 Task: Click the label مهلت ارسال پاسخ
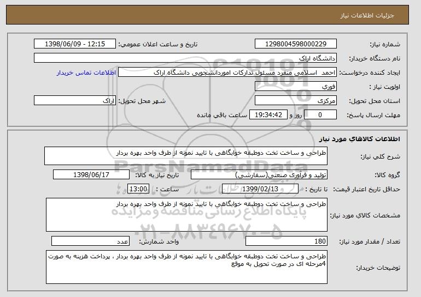coord(373,115)
